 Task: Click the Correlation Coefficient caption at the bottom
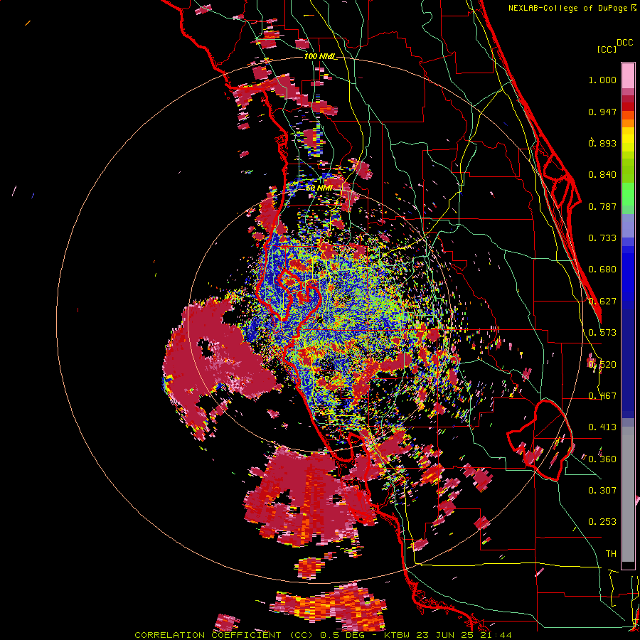click(323, 635)
